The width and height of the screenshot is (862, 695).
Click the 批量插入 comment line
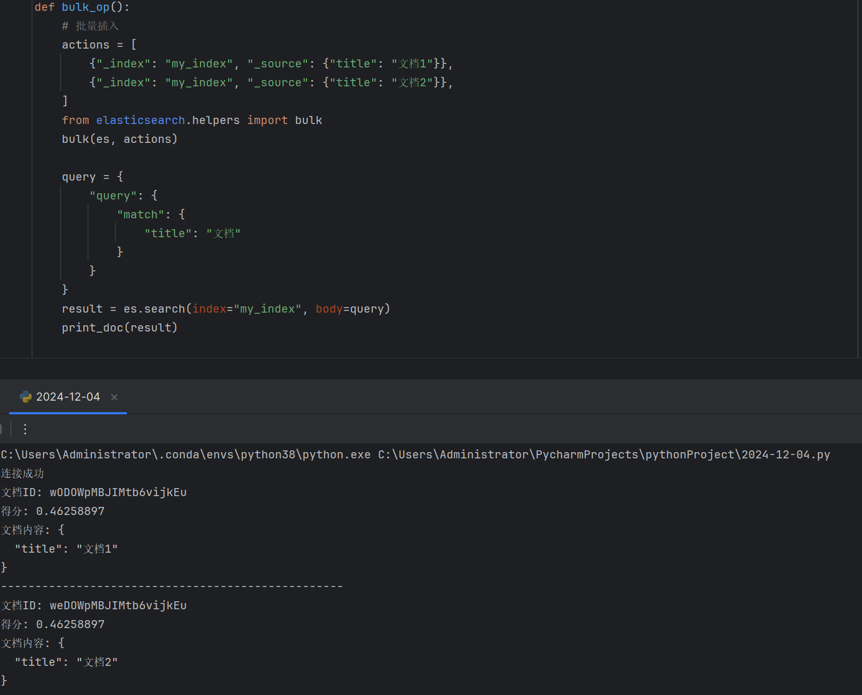pos(90,25)
